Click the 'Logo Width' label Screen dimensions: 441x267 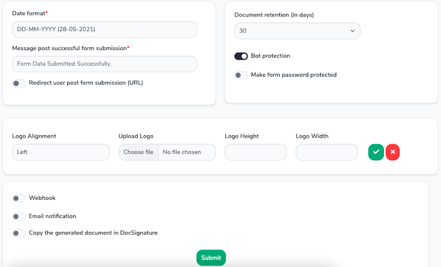pyautogui.click(x=312, y=136)
